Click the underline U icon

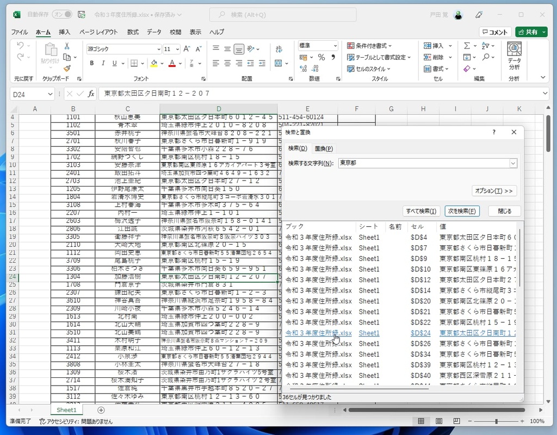114,63
